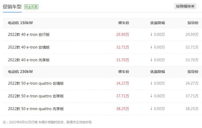Open 2022款 40 e-tron 创境版 model
Viewport: 202px width, 128px height.
pos(29,47)
